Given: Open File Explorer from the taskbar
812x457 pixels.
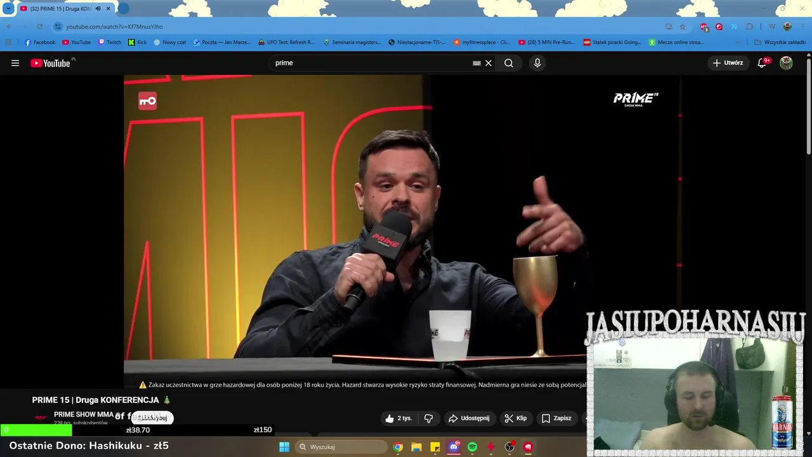Looking at the screenshot, I should pos(416,447).
